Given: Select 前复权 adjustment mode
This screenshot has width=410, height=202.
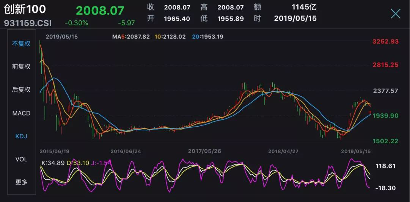Looking at the screenshot, I should pos(21,67).
